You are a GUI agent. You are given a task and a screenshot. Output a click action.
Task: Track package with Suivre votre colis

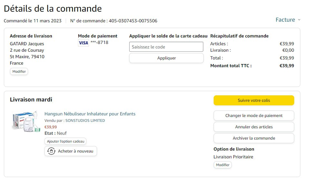coord(254,101)
